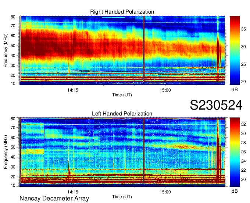Click the 'Frequency (MHz)' axis label on top plot
Viewport: 250px width, 203px height.
click(6, 50)
